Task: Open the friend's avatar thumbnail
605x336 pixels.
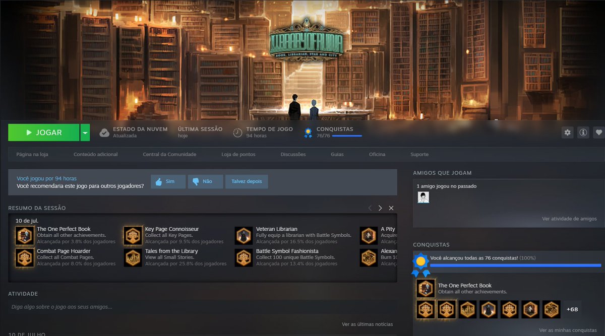Action: click(x=423, y=197)
